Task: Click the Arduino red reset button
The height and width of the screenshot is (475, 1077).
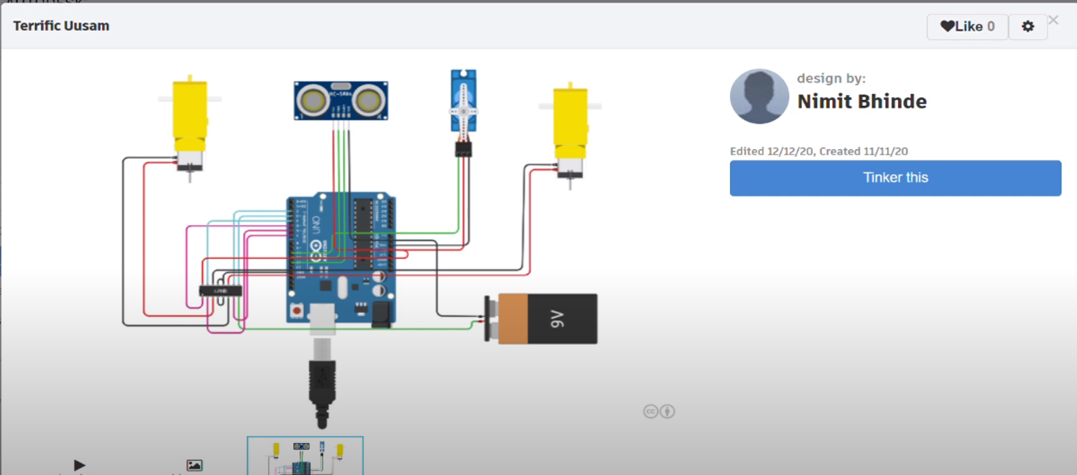Action: 296,311
